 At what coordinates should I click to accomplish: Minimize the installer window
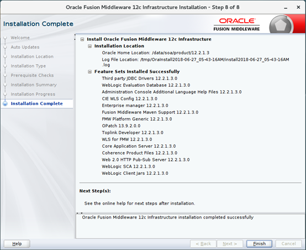pyautogui.click(x=286, y=8)
